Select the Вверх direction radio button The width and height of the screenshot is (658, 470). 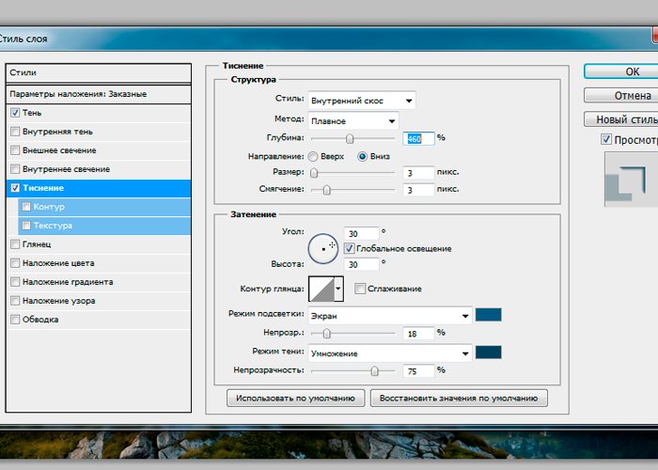(313, 156)
